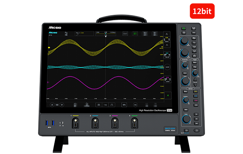Tap the on-screen upward triangle circle button

[52, 105]
